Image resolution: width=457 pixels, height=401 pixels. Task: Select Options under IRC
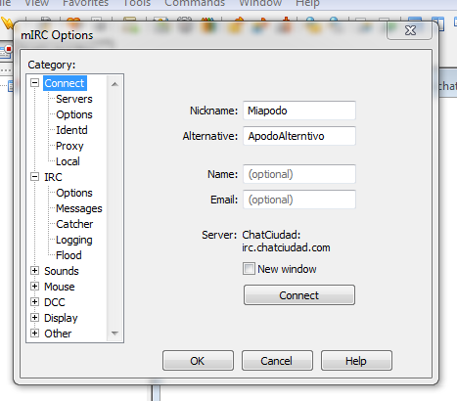(74, 193)
